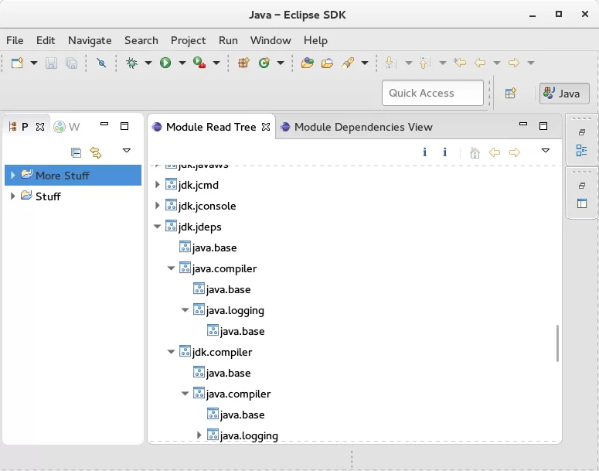Click the green Run button
Image resolution: width=599 pixels, height=471 pixels.
point(165,63)
